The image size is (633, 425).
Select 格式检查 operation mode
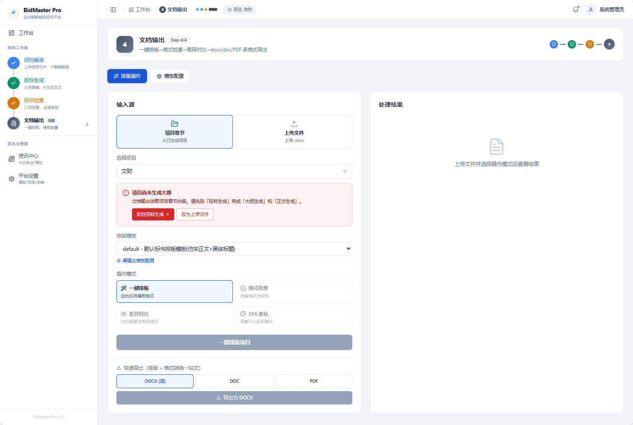(x=294, y=292)
